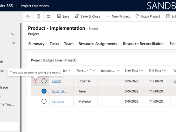Image resolution: width=176 pixels, height=132 pixels.
Task: Switch to the Summary tab
Action: pyautogui.click(x=36, y=44)
